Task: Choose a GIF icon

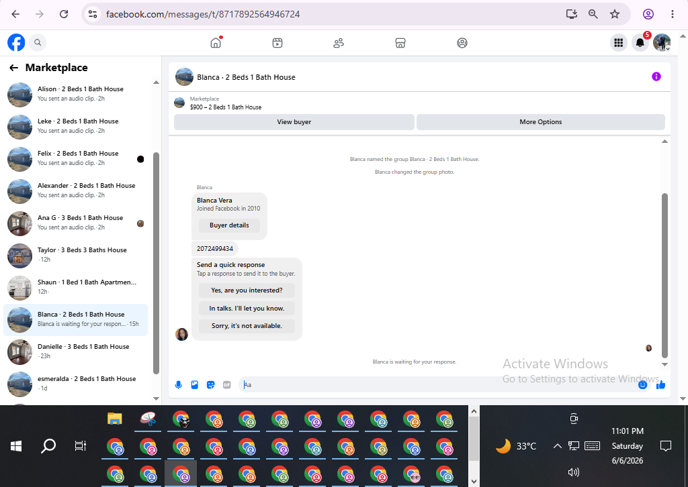Action: (x=227, y=385)
